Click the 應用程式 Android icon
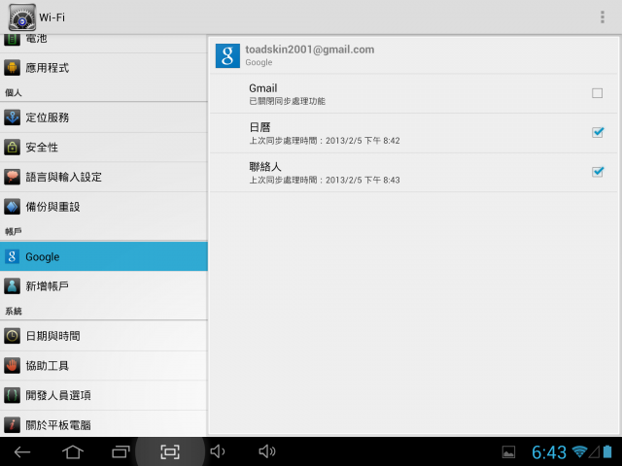Viewport: 622px width, 466px height. click(12, 68)
